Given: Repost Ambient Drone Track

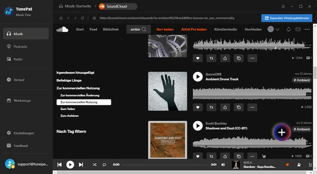Looking at the screenshot, I should (x=211, y=107).
